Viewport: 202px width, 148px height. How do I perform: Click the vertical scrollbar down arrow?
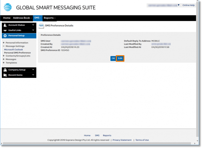pos(197,141)
